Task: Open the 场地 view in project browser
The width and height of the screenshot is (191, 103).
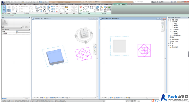Action: 176,24
